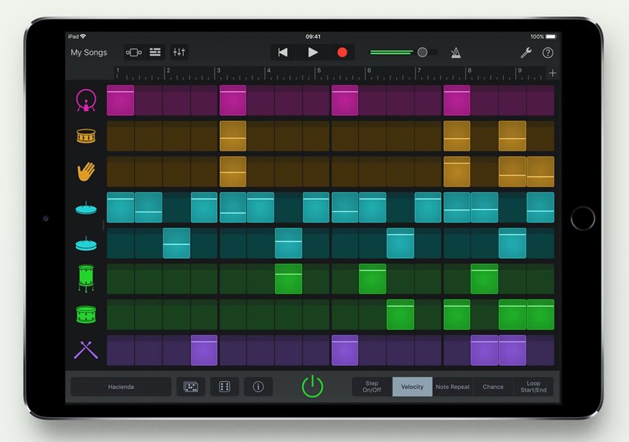Image resolution: width=629 pixels, height=442 pixels.
Task: Randomize pattern with the dice icon
Action: click(x=224, y=386)
